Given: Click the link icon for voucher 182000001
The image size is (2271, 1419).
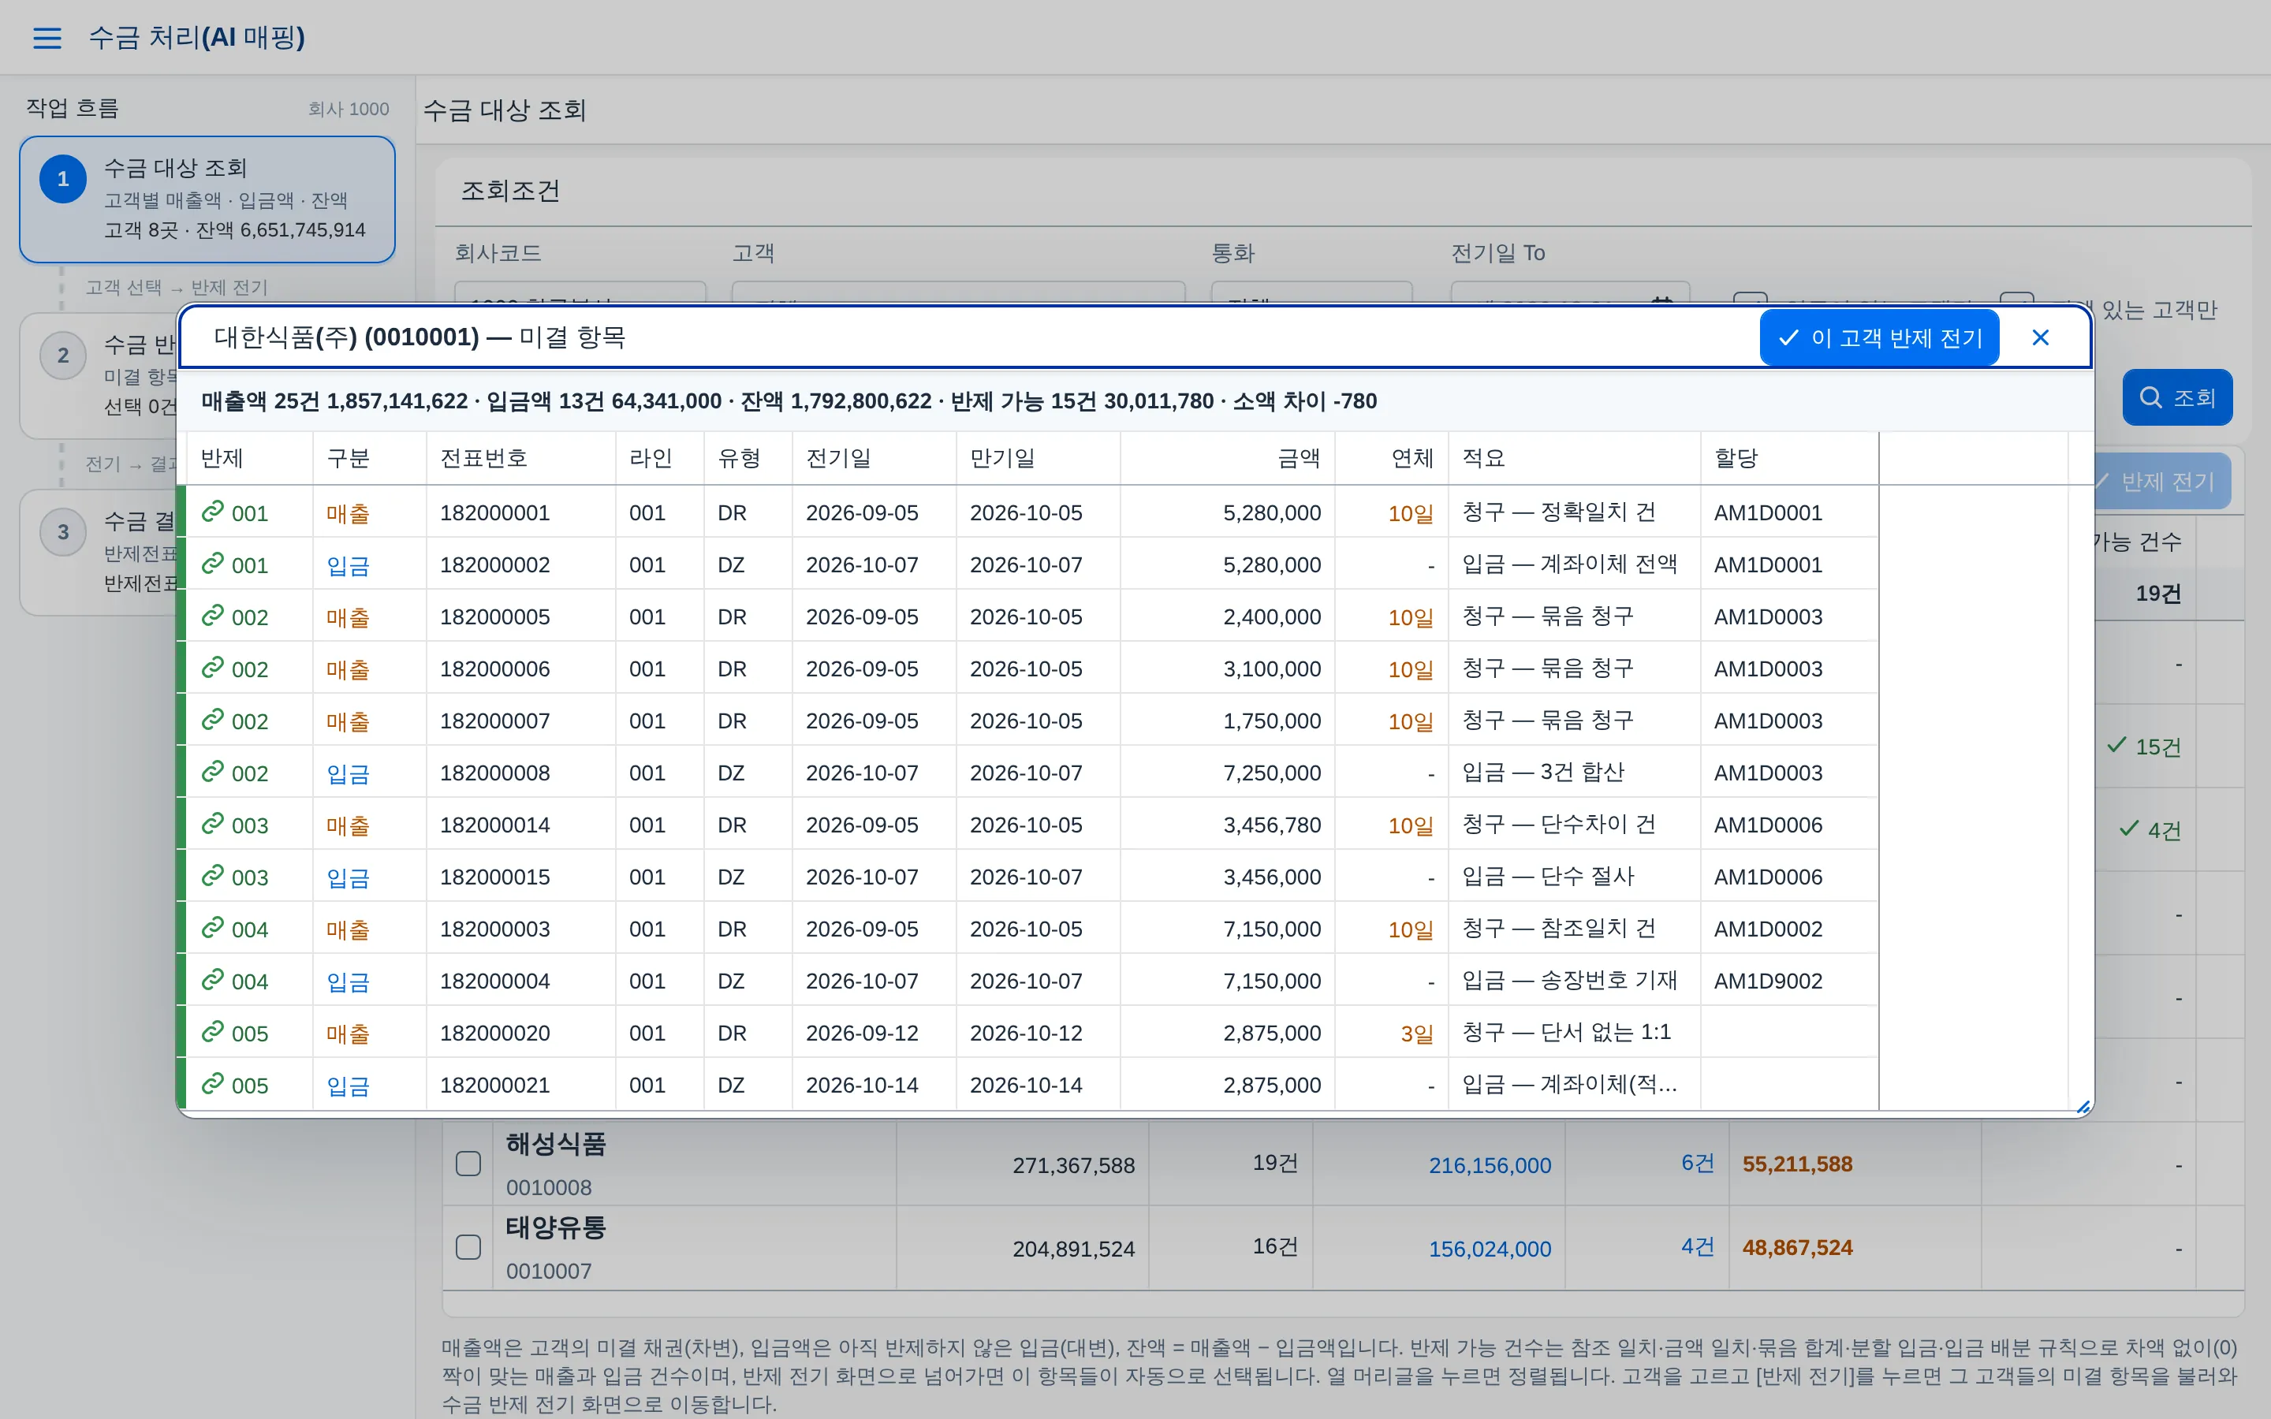Looking at the screenshot, I should 213,511.
